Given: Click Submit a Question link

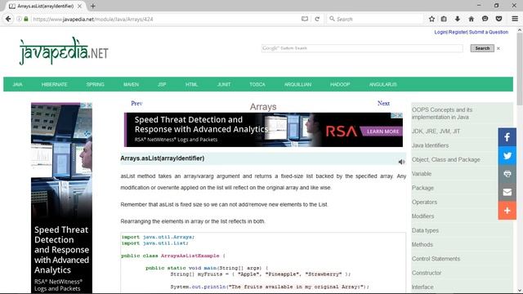Looking at the screenshot, I should coord(489,32).
